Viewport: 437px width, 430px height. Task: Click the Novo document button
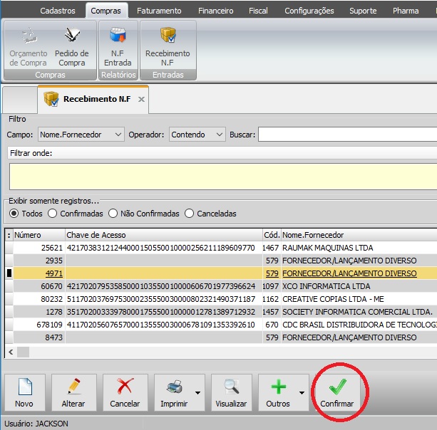pos(24,392)
